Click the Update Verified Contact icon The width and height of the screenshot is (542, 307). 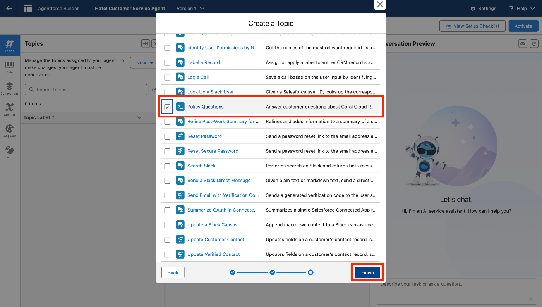(180, 254)
